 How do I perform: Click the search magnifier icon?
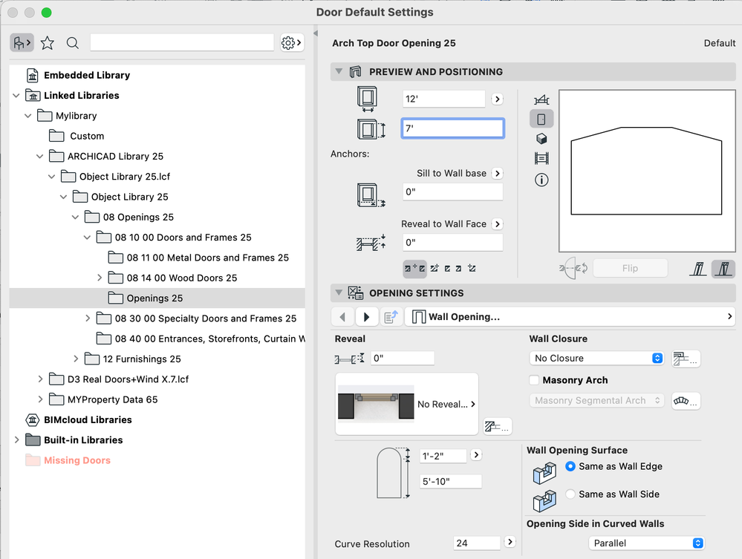pos(72,43)
